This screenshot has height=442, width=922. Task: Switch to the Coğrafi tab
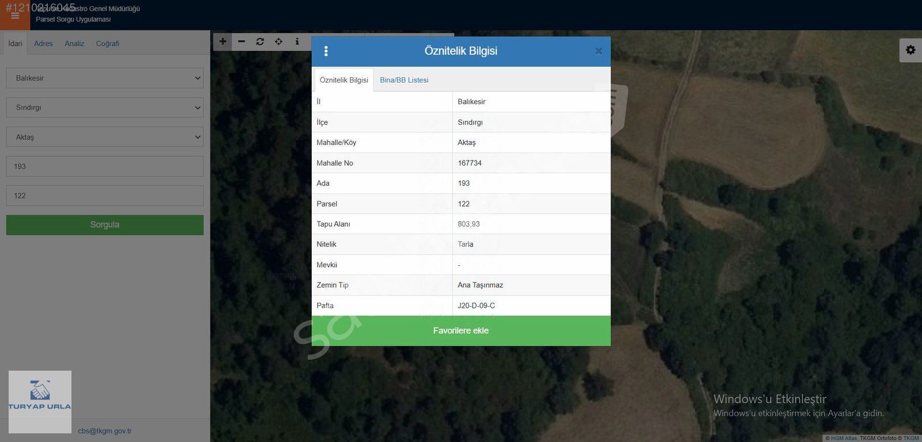point(108,43)
